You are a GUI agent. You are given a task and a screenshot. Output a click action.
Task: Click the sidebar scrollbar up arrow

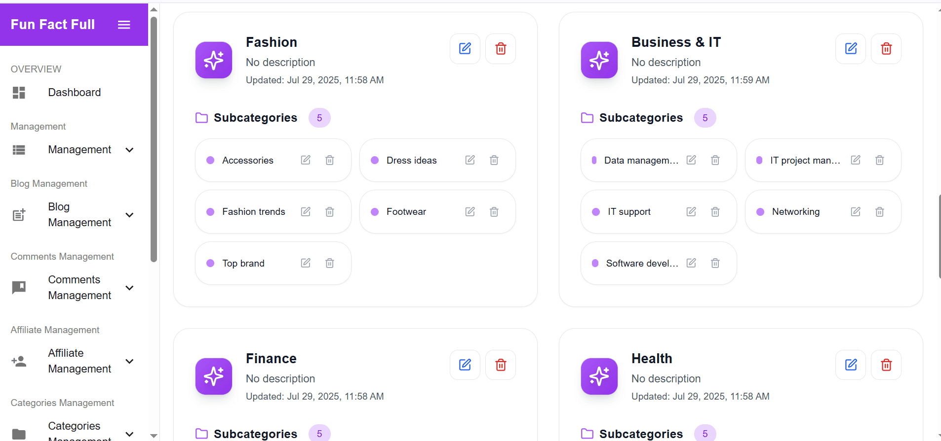point(154,9)
